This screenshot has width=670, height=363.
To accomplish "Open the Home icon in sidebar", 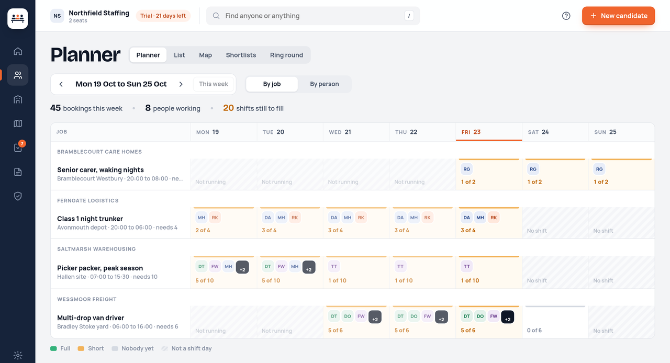I will click(x=18, y=51).
